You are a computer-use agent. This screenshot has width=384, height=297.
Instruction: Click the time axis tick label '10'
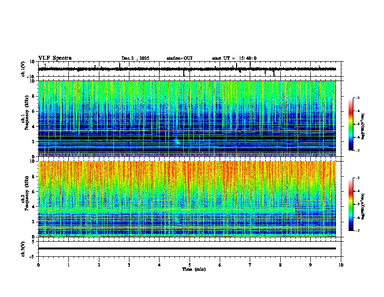[341, 265]
